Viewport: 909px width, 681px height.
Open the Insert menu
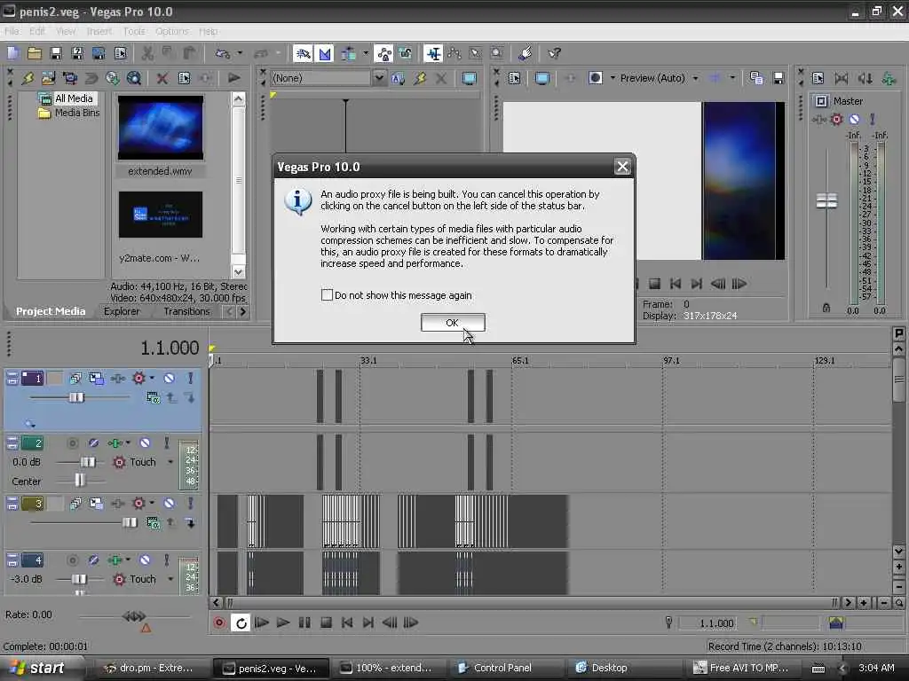tap(99, 31)
